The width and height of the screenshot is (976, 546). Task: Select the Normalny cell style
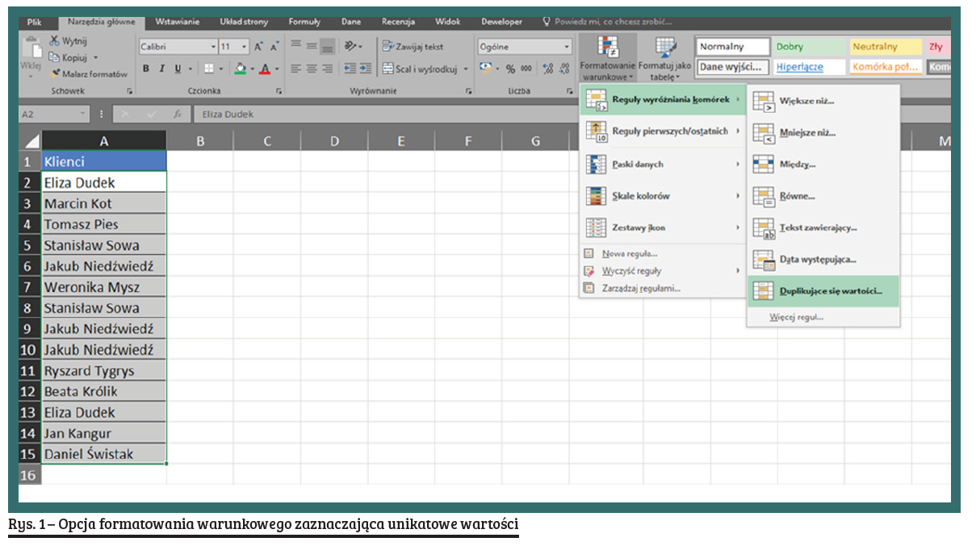[x=733, y=47]
